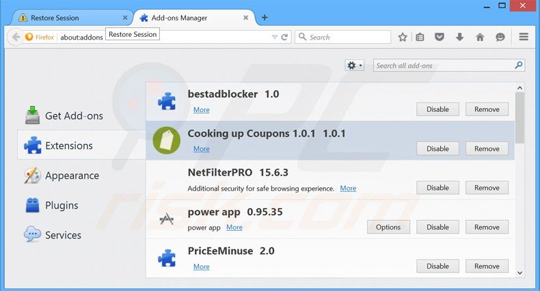
Task: Open the hamburger menu
Action: point(524,36)
